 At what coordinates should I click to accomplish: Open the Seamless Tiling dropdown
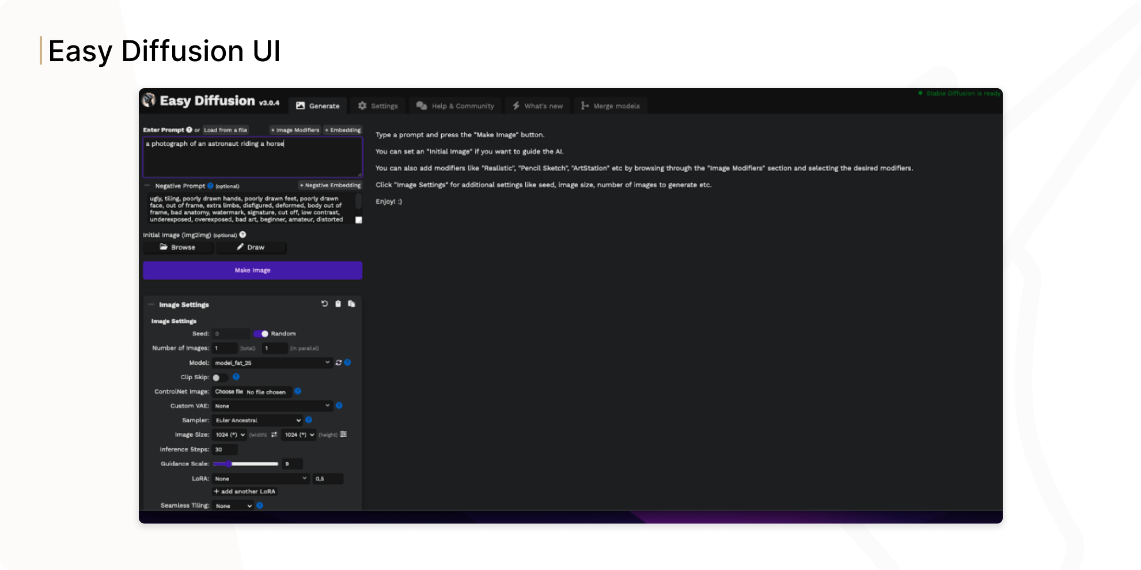(x=233, y=505)
